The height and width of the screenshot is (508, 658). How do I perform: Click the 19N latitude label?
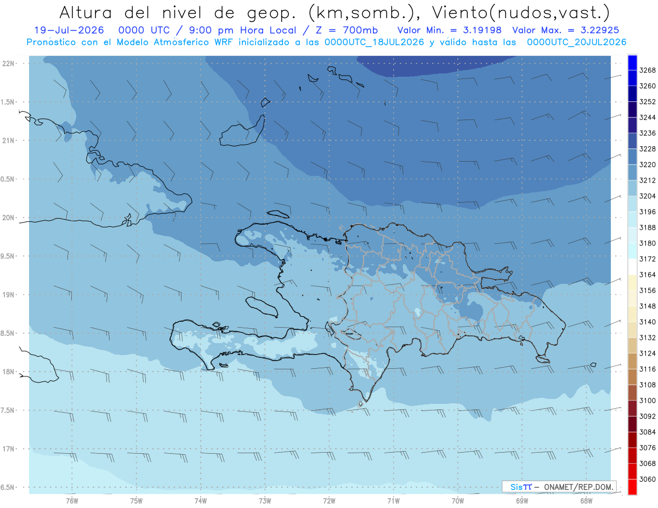tap(9, 294)
